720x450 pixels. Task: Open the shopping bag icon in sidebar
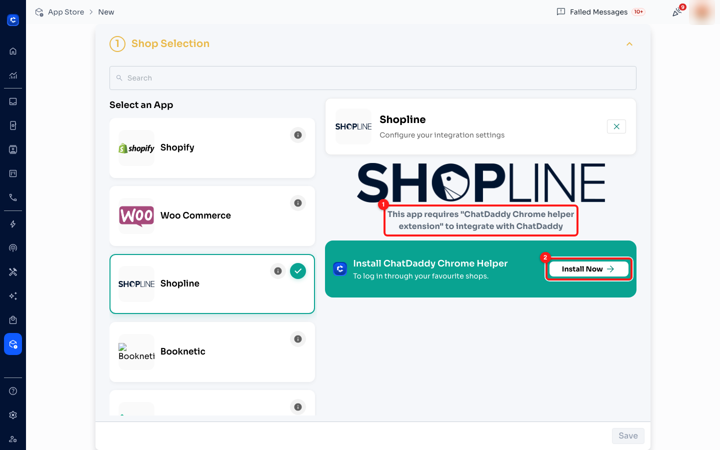click(13, 320)
